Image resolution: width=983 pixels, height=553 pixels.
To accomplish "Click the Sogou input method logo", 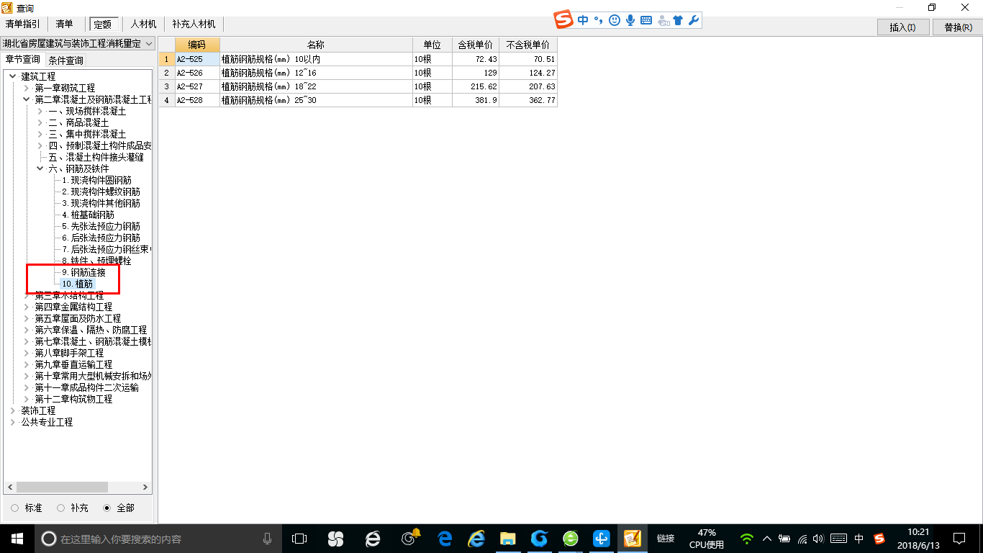I will [563, 19].
